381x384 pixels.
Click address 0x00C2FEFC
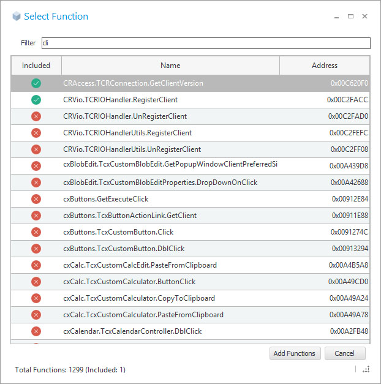(349, 133)
